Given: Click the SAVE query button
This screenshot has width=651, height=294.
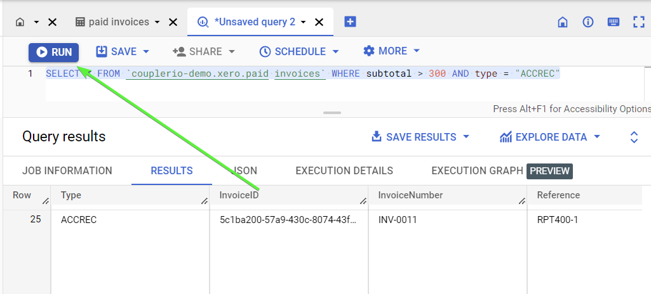Looking at the screenshot, I should coord(117,52).
